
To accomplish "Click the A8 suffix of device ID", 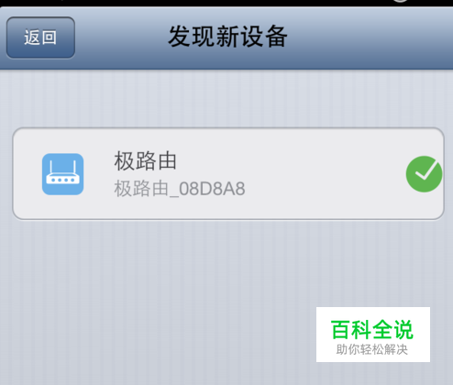I will (x=233, y=189).
